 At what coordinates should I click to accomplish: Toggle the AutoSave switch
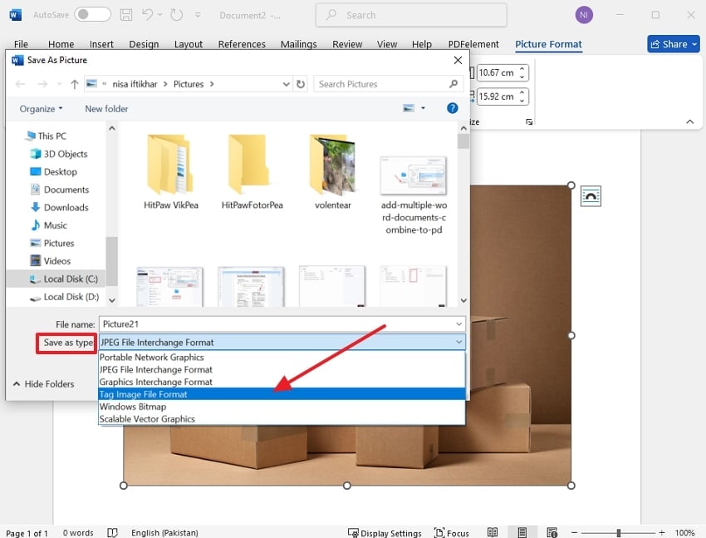click(x=92, y=14)
